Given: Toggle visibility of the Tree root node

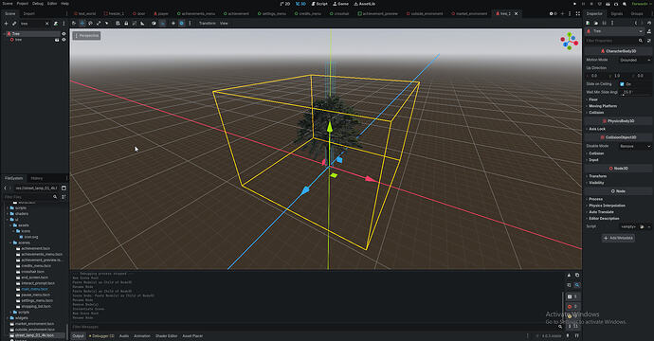Looking at the screenshot, I should point(64,34).
